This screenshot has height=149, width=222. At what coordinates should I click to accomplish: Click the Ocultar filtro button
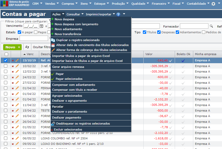pyautogui.click(x=41, y=47)
